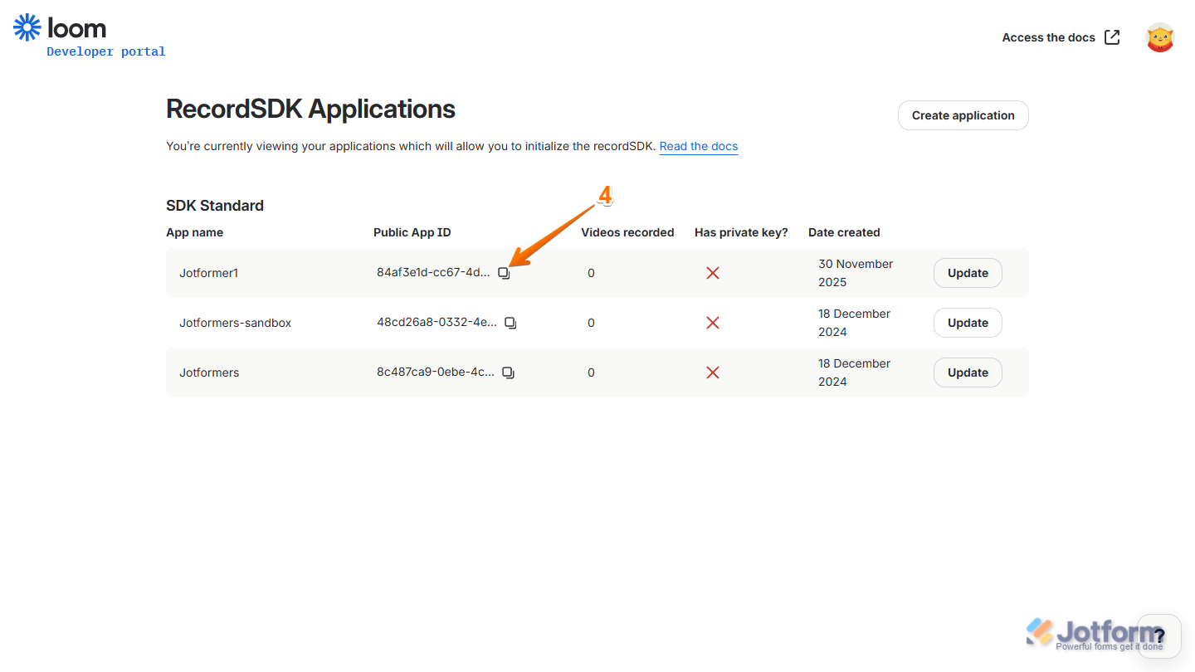This screenshot has width=1195, height=672.
Task: Click the Create application button
Action: (963, 114)
